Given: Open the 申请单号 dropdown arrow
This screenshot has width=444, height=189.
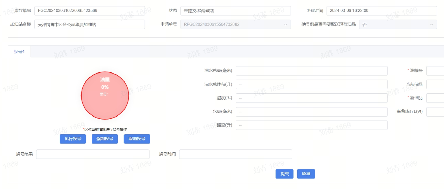Looking at the screenshot, I should (x=285, y=24).
